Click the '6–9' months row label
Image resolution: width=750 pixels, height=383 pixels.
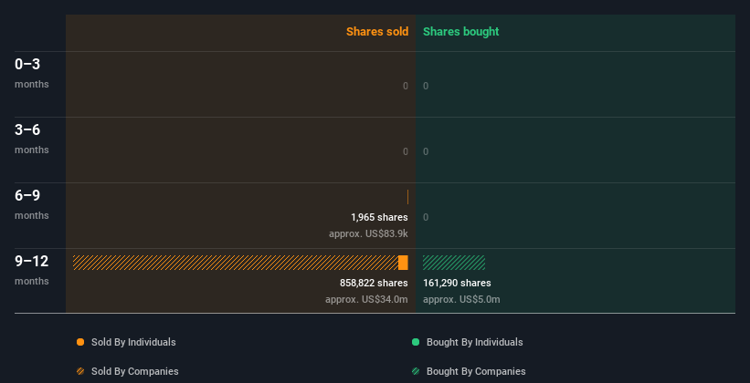tap(27, 196)
